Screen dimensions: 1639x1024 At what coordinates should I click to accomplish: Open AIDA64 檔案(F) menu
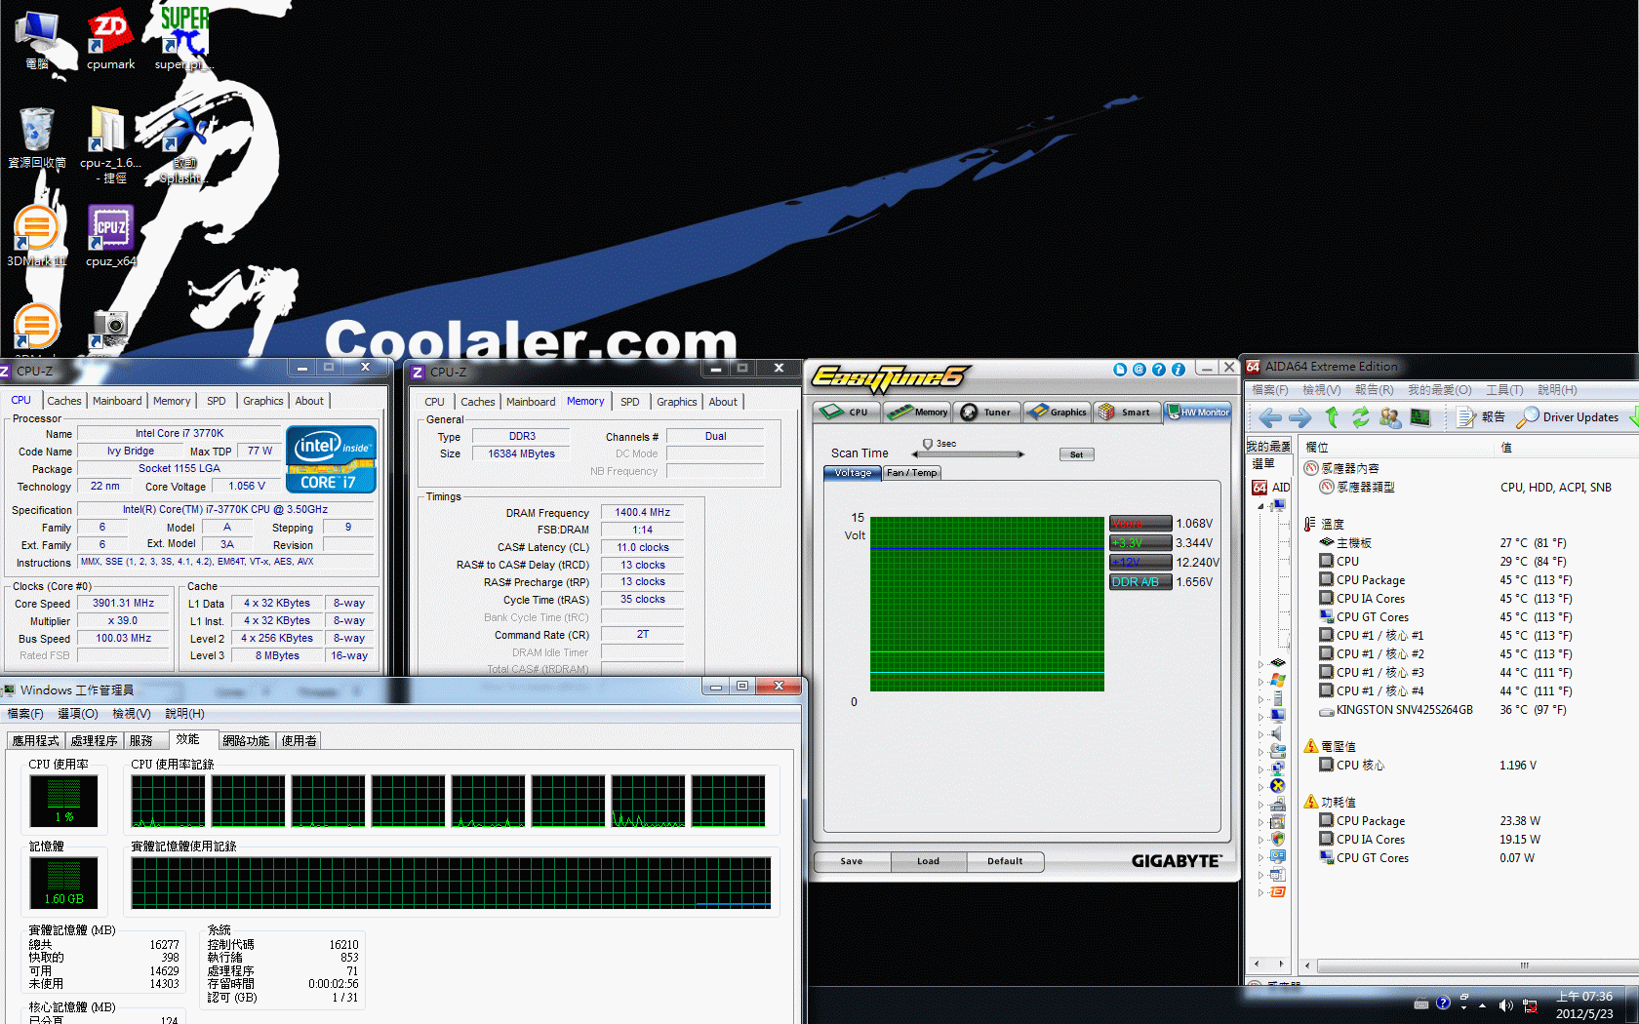tap(1270, 390)
